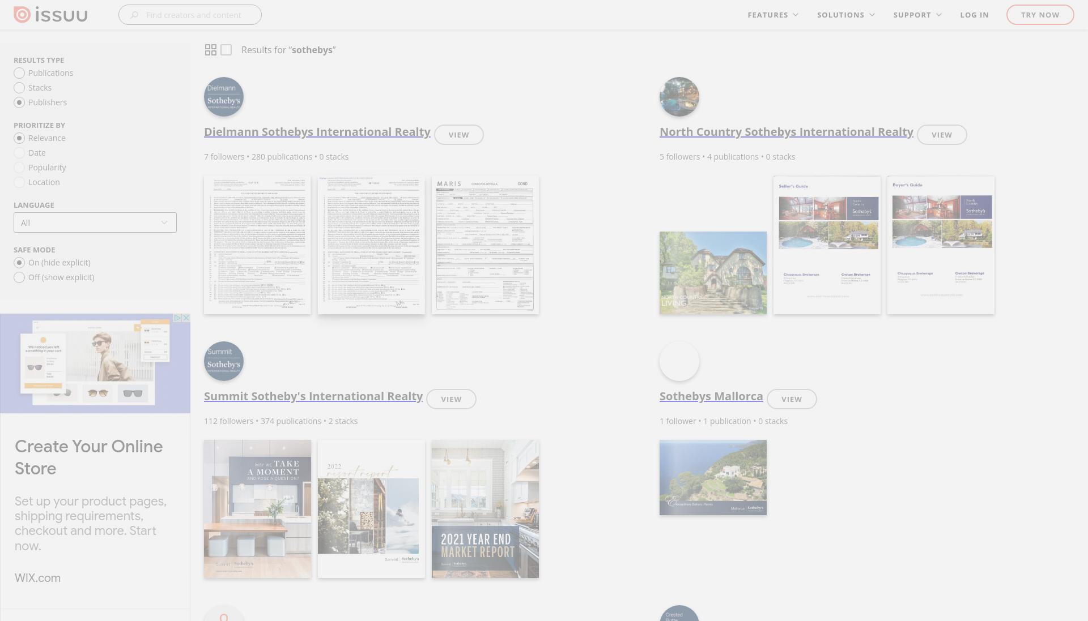Click the Try Now button
The image size is (1088, 621).
tap(1040, 15)
